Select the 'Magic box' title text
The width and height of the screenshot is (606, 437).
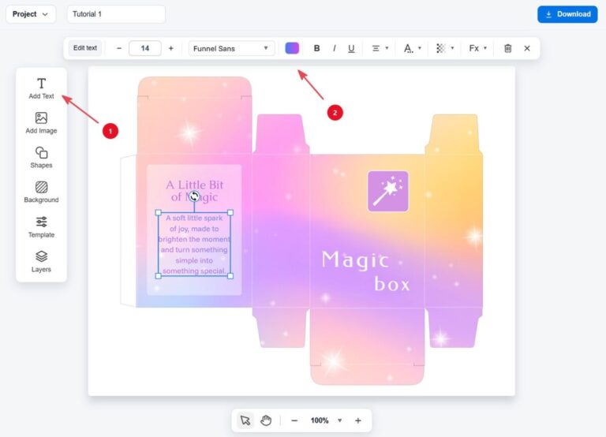[x=365, y=271]
